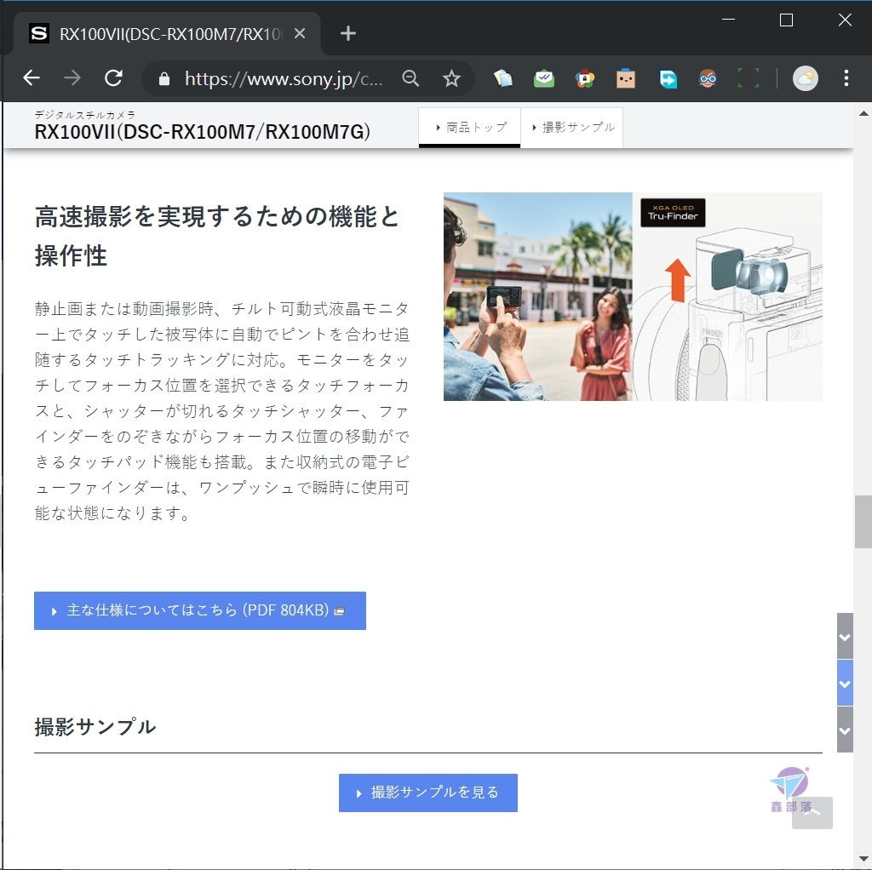Click the back-to-top arrow button
872x870 pixels.
click(x=812, y=813)
